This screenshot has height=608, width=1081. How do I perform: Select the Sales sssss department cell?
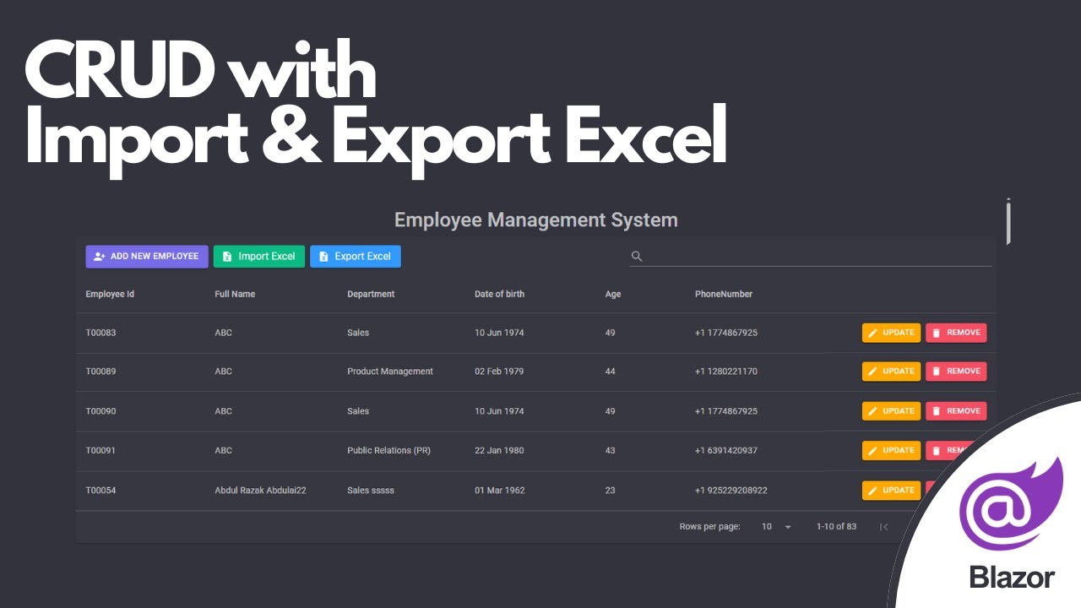371,491
